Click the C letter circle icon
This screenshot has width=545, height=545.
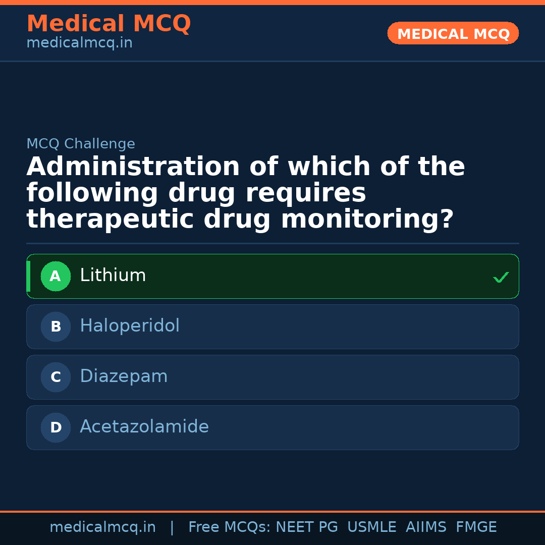tap(56, 377)
